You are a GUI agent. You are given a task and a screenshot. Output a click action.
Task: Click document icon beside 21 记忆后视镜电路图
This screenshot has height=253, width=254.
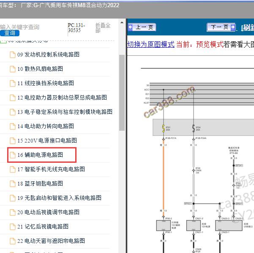[13, 227]
